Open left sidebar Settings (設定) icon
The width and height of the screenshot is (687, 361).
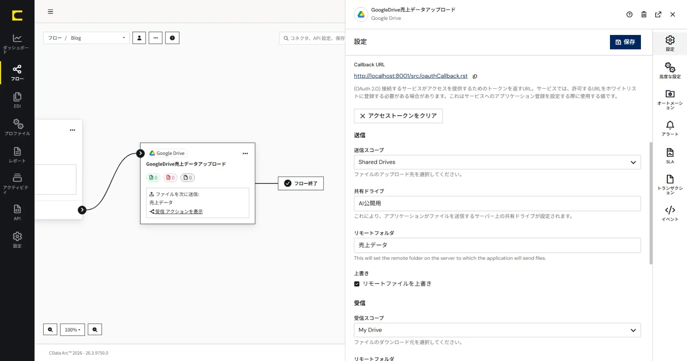point(17,240)
